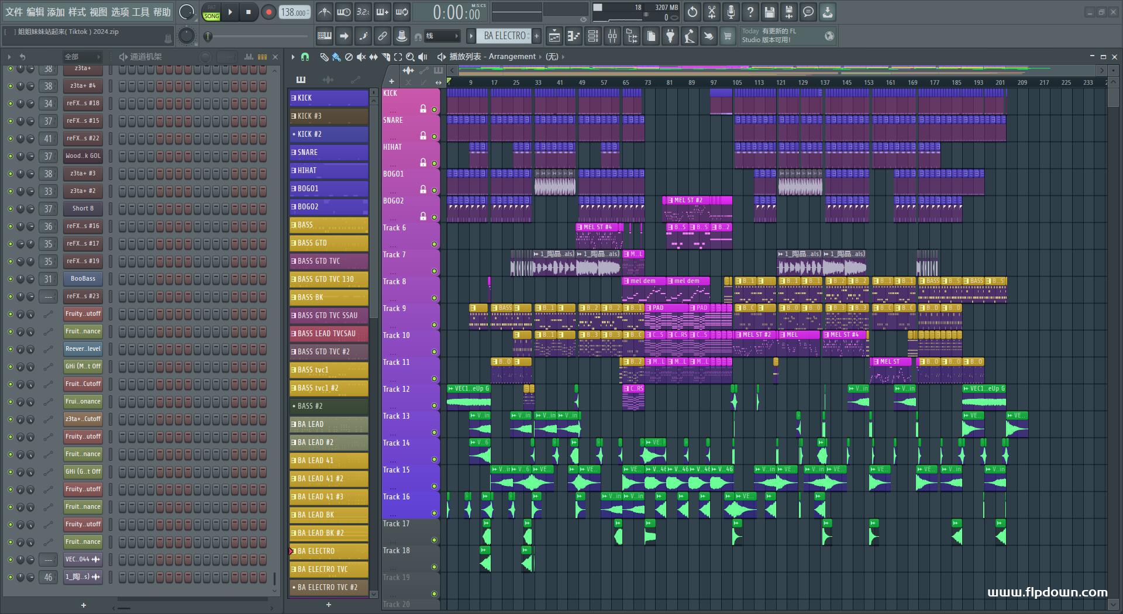Save the project with the floppy icon
The width and height of the screenshot is (1123, 614).
tap(770, 12)
